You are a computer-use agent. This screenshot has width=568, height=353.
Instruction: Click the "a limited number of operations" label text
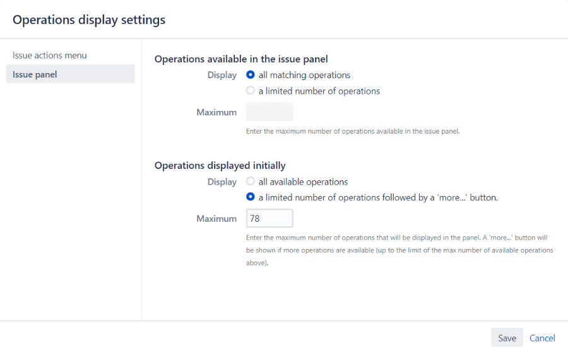click(319, 91)
